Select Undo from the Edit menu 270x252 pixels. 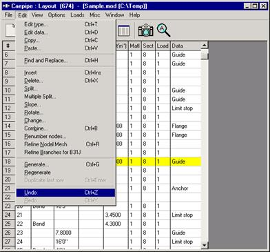[x=65, y=193]
